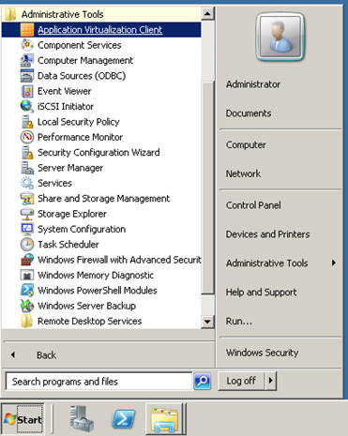The height and width of the screenshot is (436, 348).
Task: Click the Data Sources (ODBC) icon
Action: click(27, 76)
